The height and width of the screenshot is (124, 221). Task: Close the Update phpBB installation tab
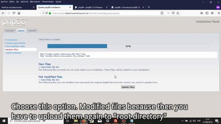coord(70,7)
